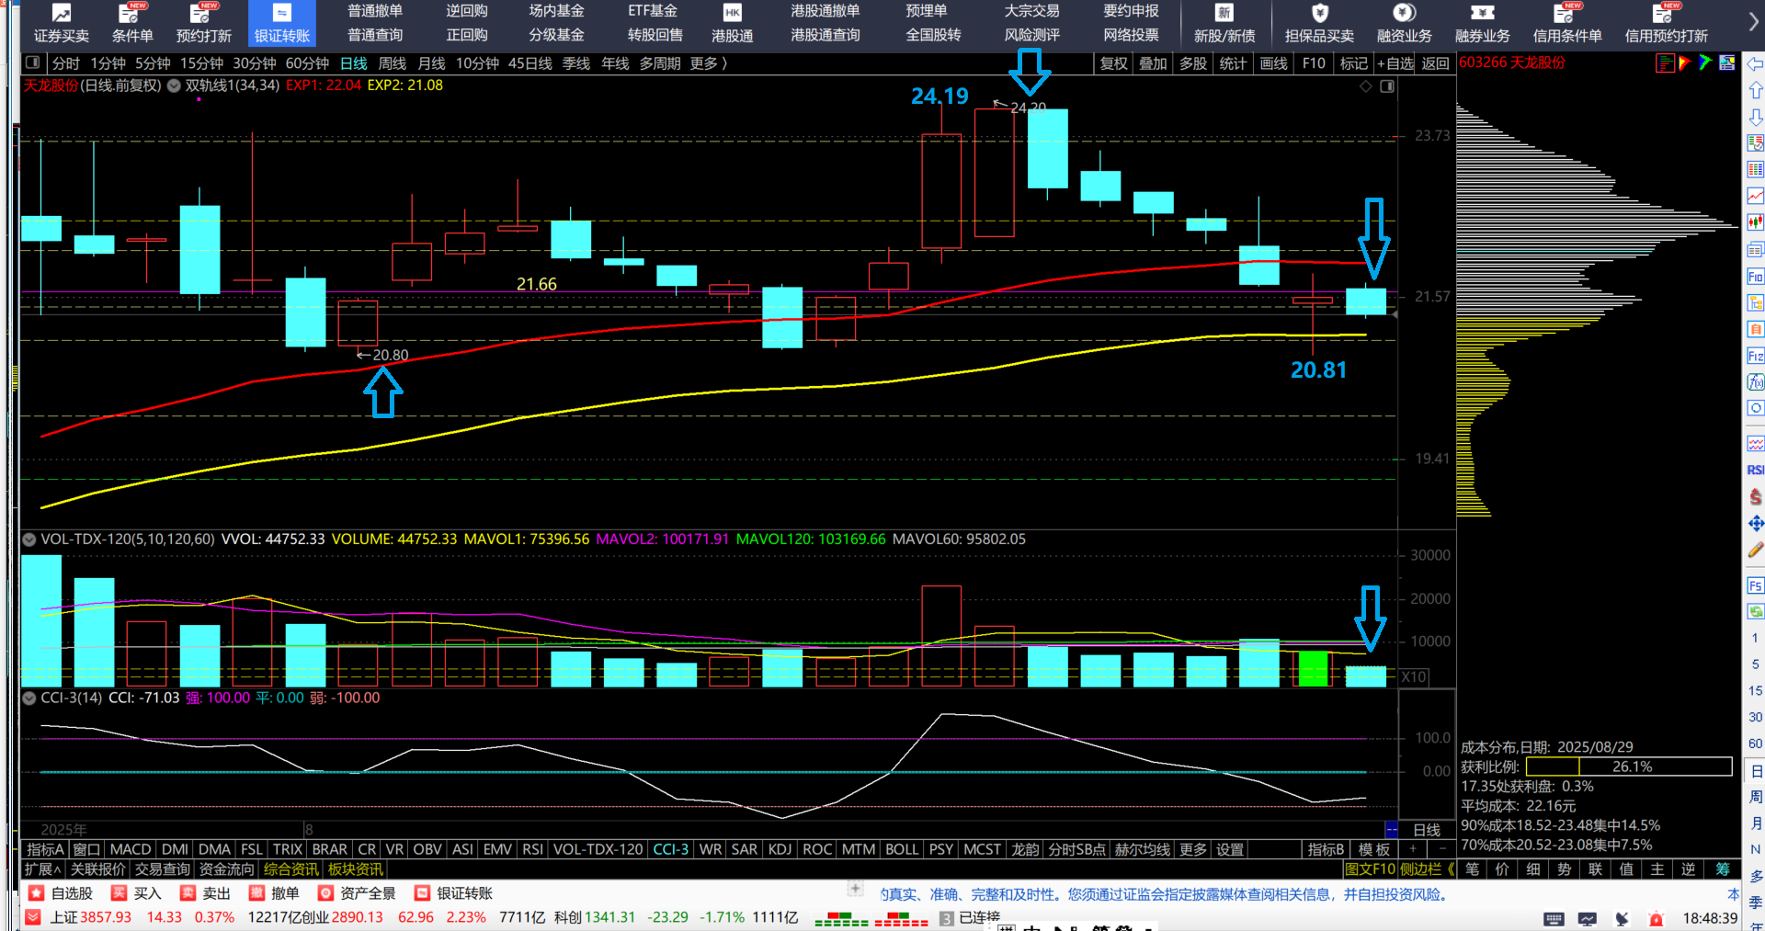1765x931 pixels.
Task: Open 自选股 watchlist shortcut
Action: [61, 893]
